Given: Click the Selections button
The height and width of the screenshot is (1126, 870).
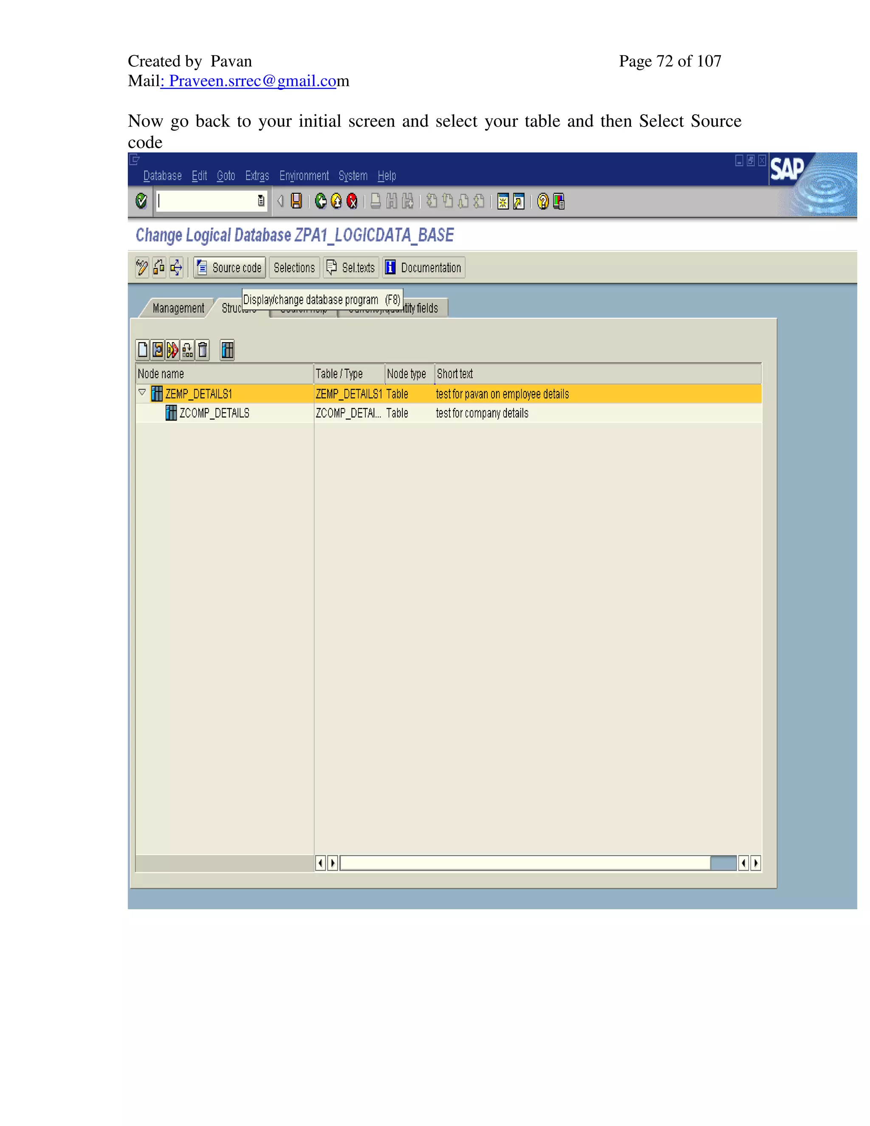Looking at the screenshot, I should tap(294, 268).
